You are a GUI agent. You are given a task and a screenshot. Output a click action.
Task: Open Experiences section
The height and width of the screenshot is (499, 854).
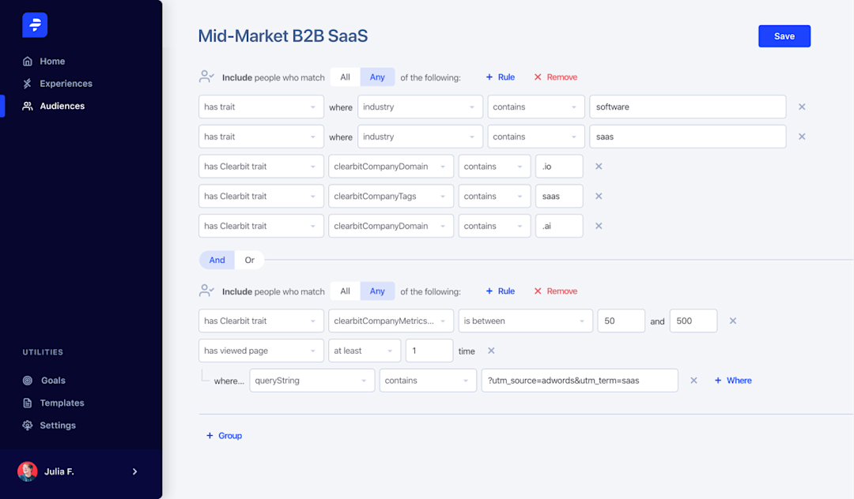pyautogui.click(x=66, y=83)
